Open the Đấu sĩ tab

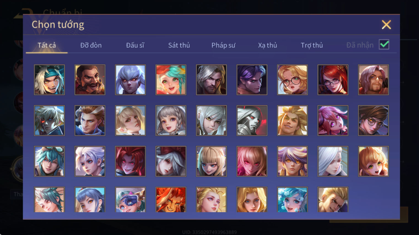point(135,45)
